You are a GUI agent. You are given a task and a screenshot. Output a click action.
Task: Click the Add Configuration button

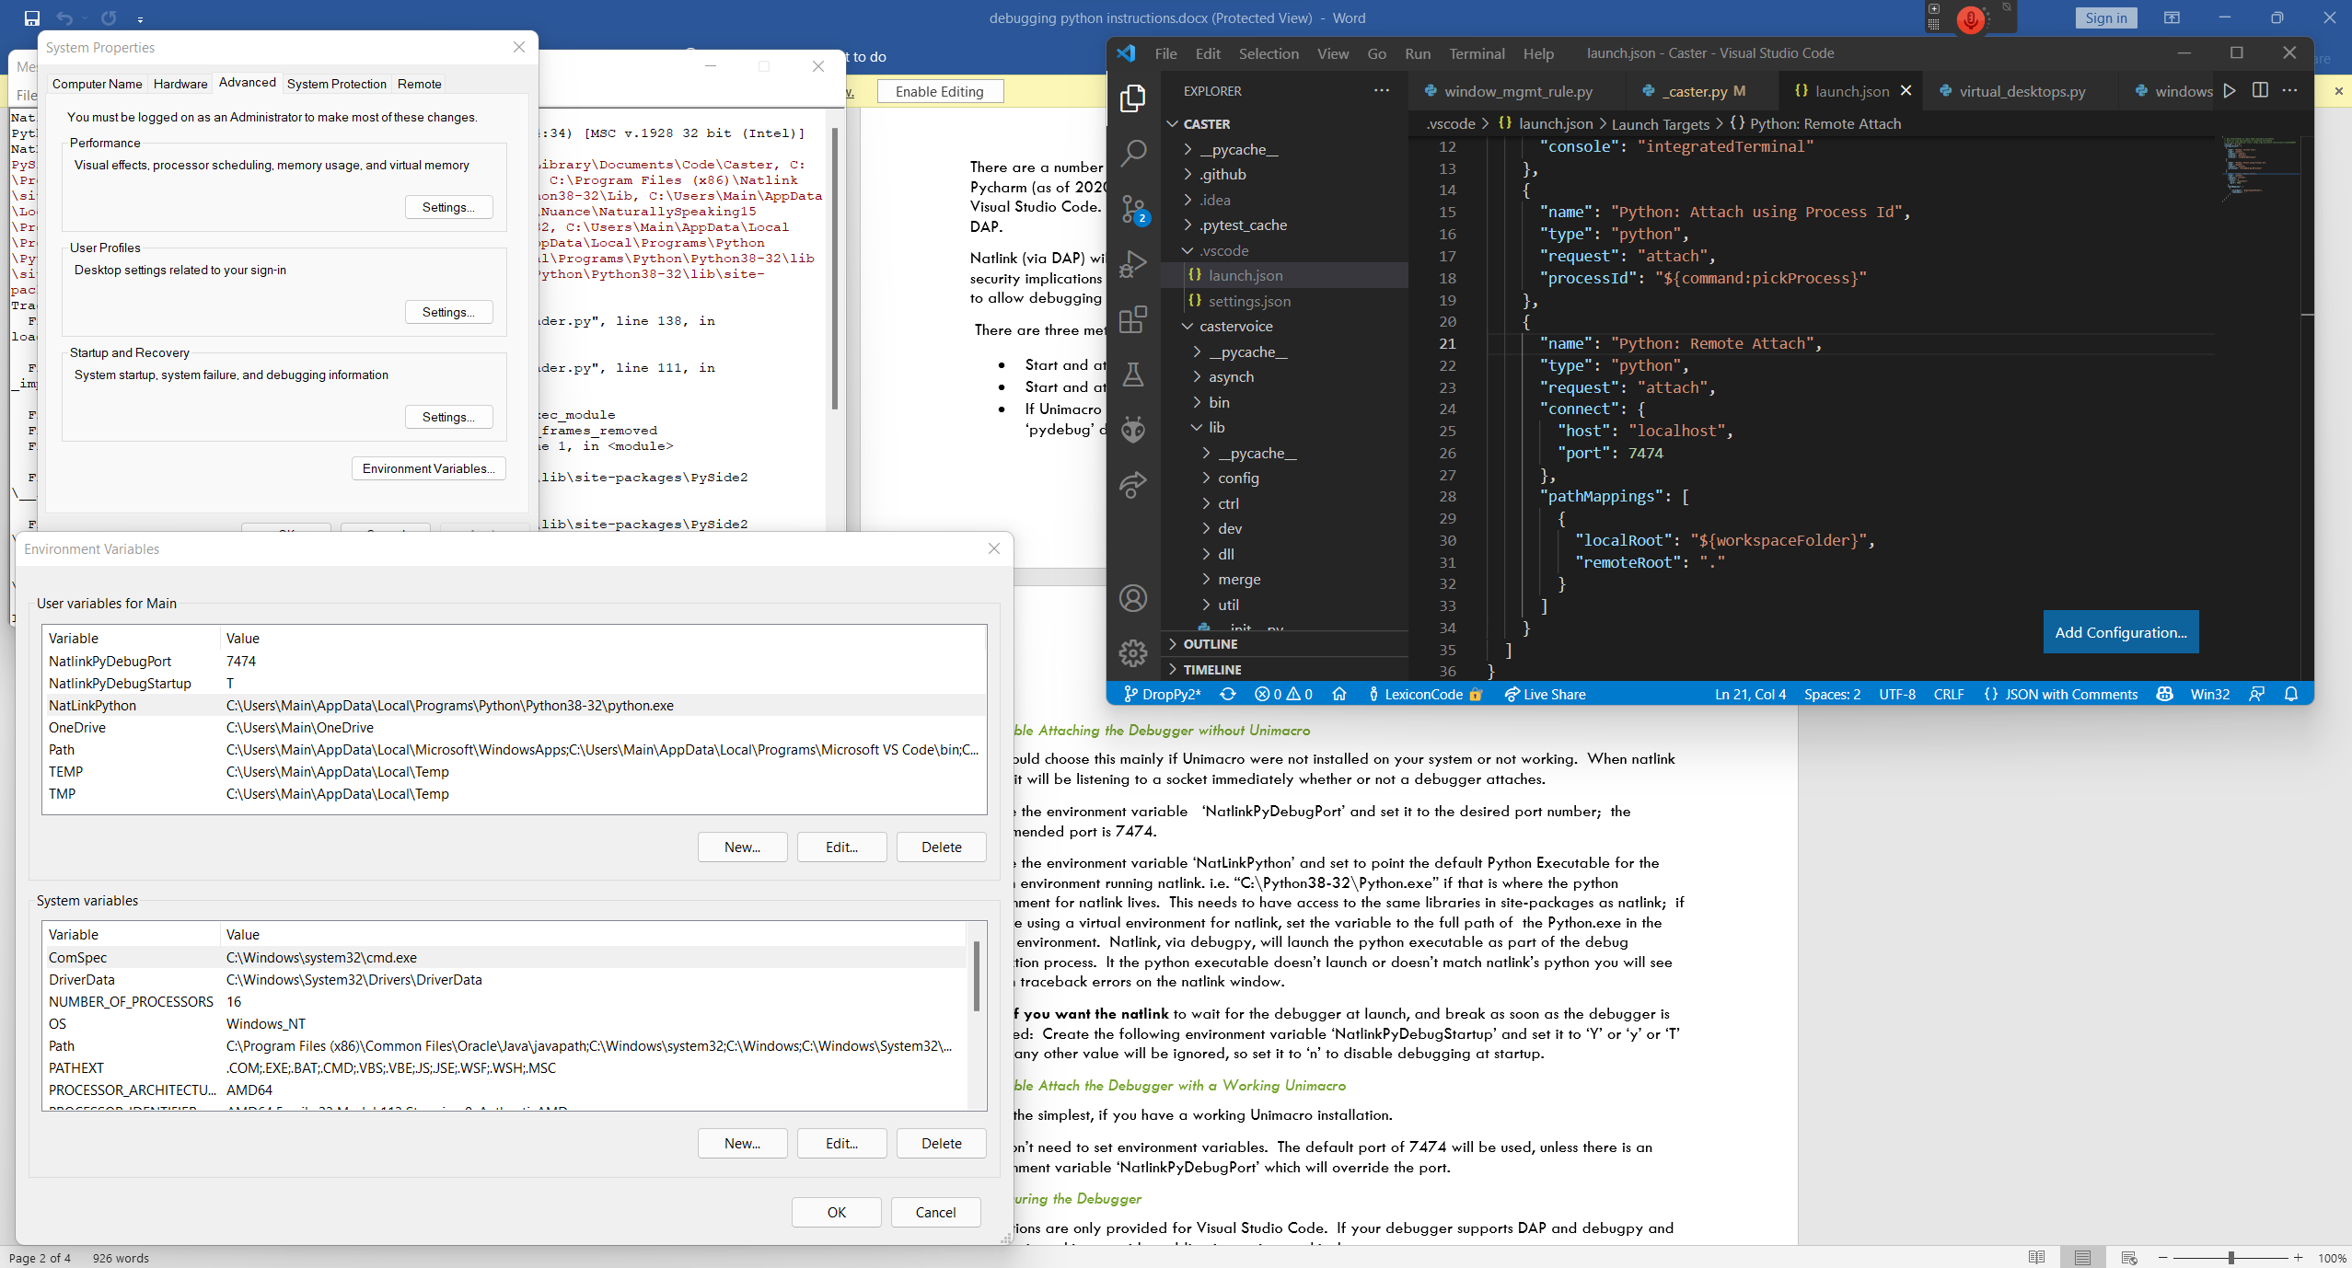pyautogui.click(x=2119, y=632)
